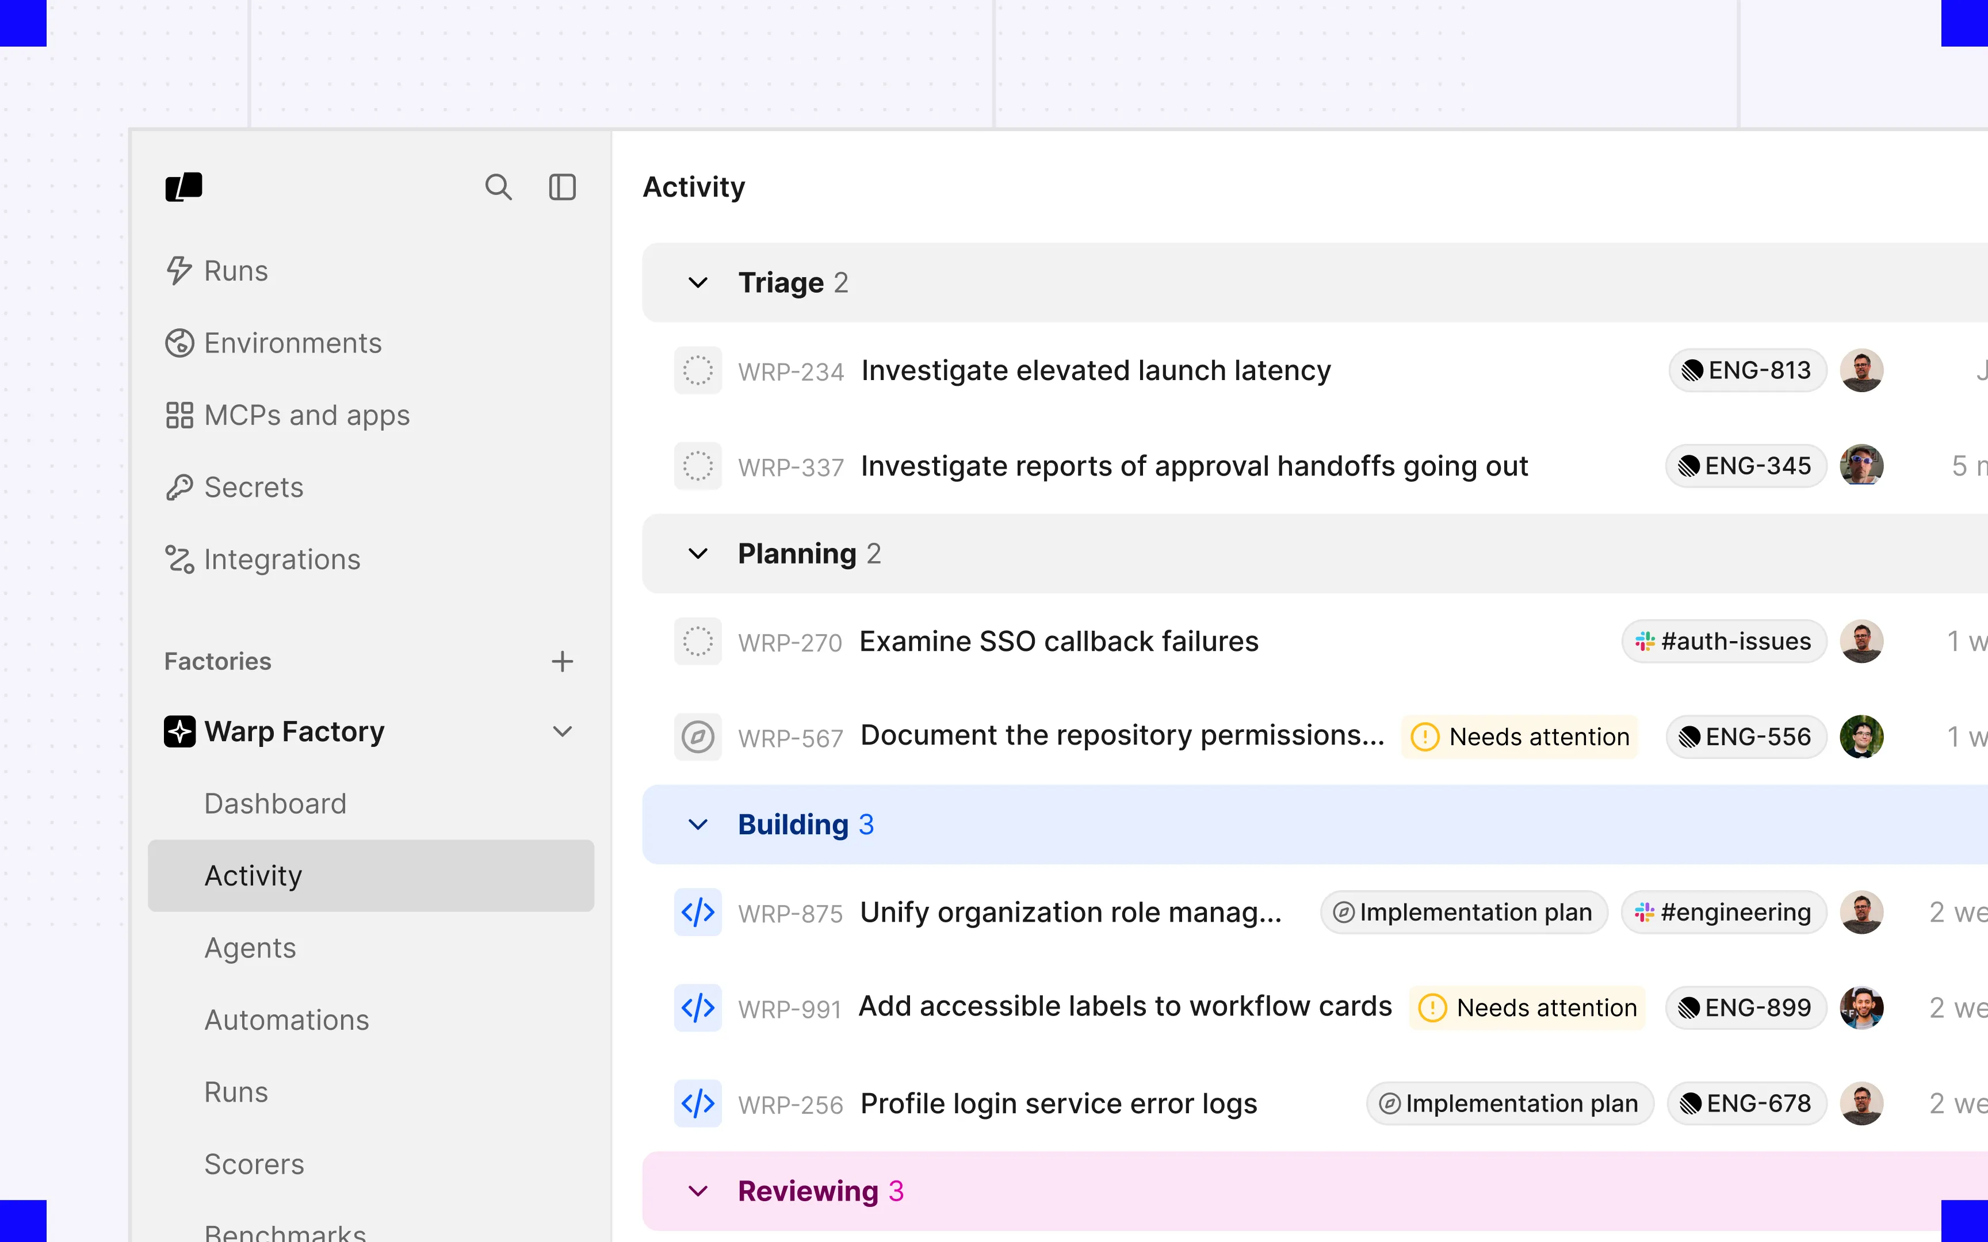Select Activity under Warp Factory
Viewport: 1988px width, 1242px height.
(372, 876)
